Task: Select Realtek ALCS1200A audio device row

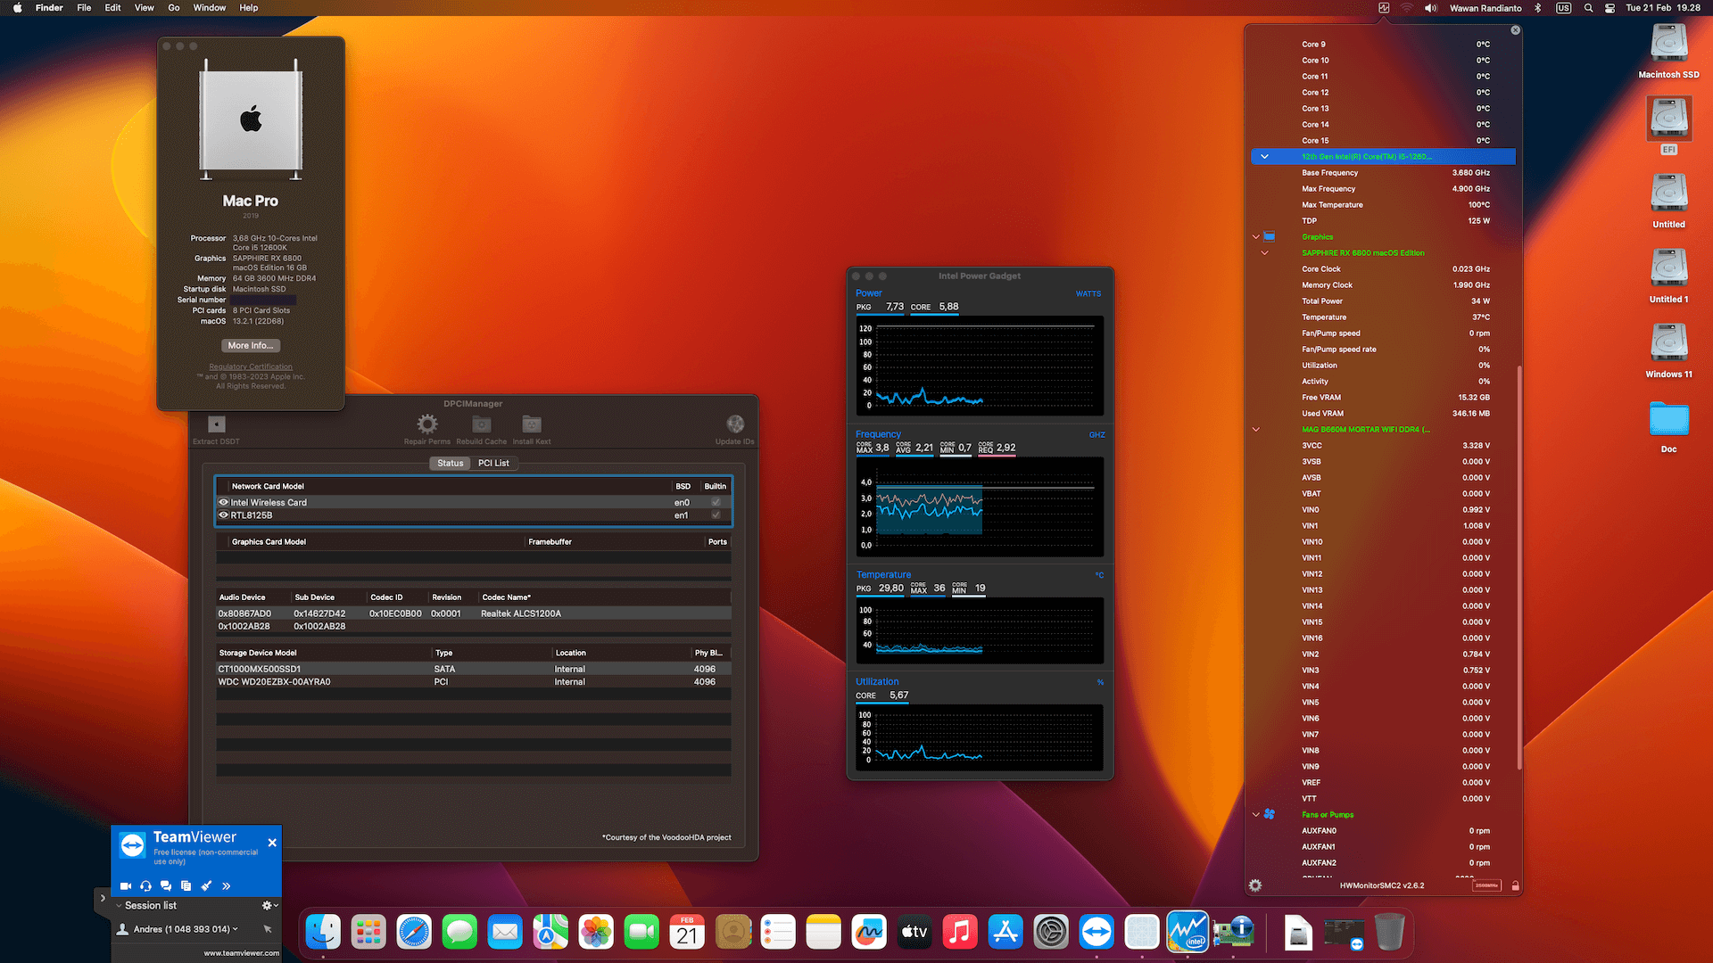Action: pyautogui.click(x=474, y=613)
